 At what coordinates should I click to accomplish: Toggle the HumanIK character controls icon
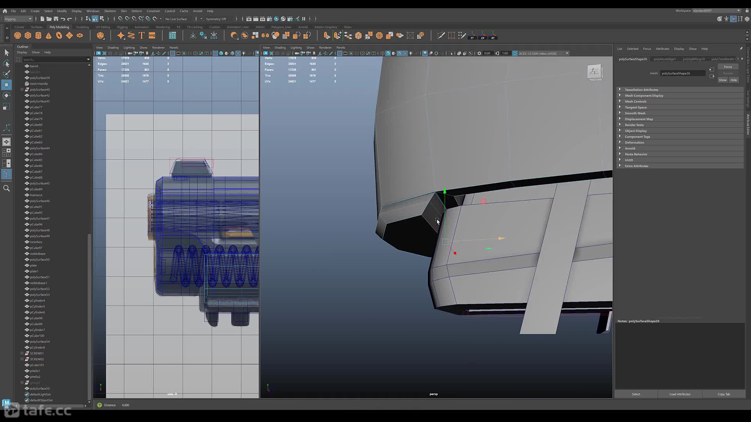[x=726, y=19]
